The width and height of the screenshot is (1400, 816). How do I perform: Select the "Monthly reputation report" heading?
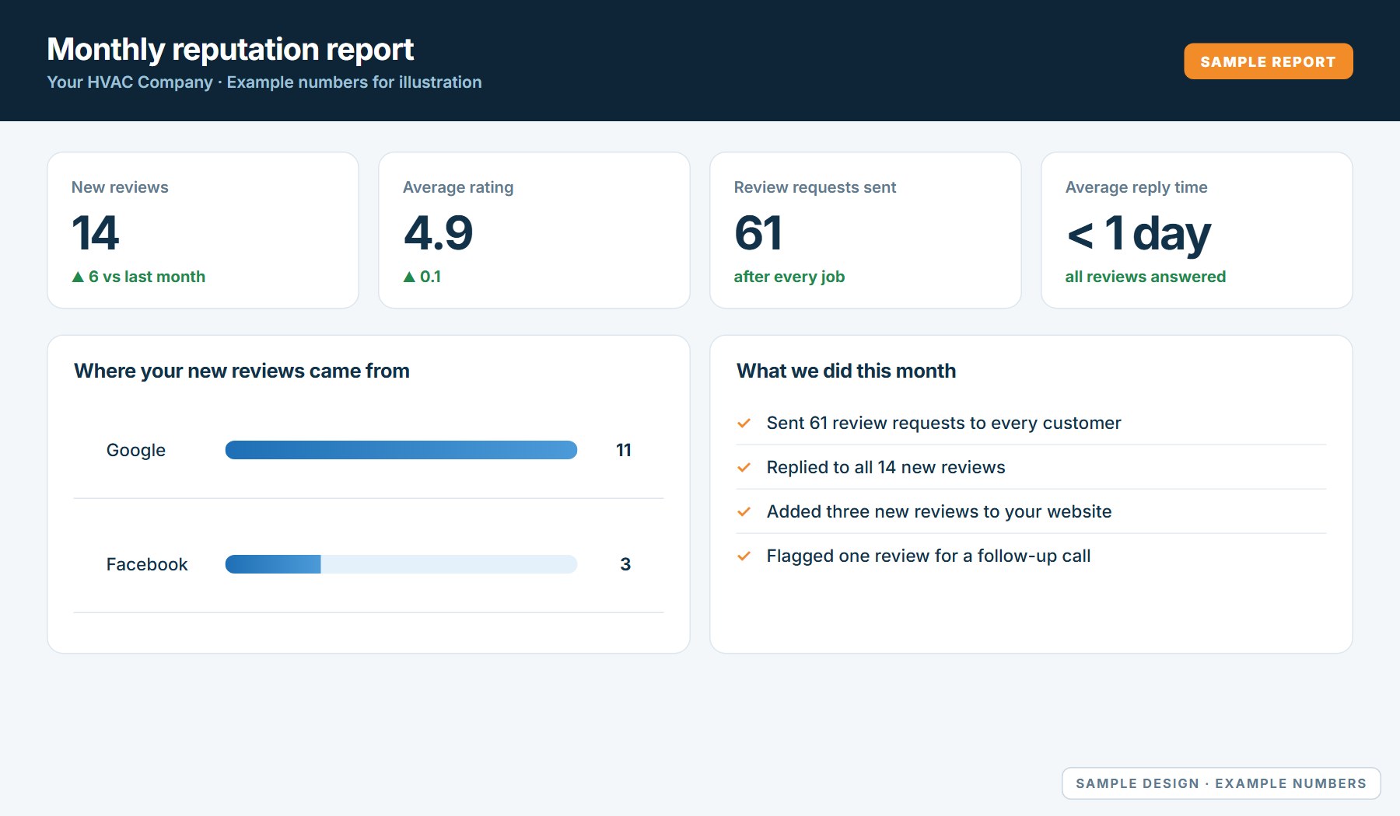(x=230, y=49)
